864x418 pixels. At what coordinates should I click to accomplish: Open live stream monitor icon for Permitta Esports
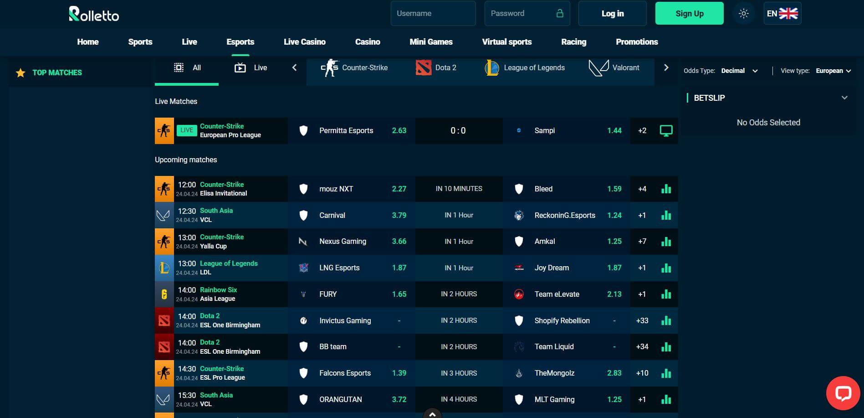click(x=666, y=131)
